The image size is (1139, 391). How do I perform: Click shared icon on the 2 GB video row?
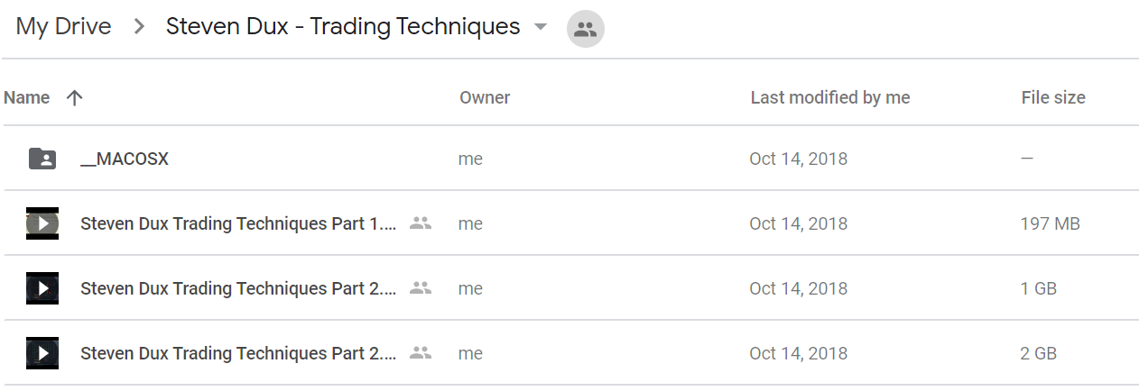pyautogui.click(x=420, y=353)
